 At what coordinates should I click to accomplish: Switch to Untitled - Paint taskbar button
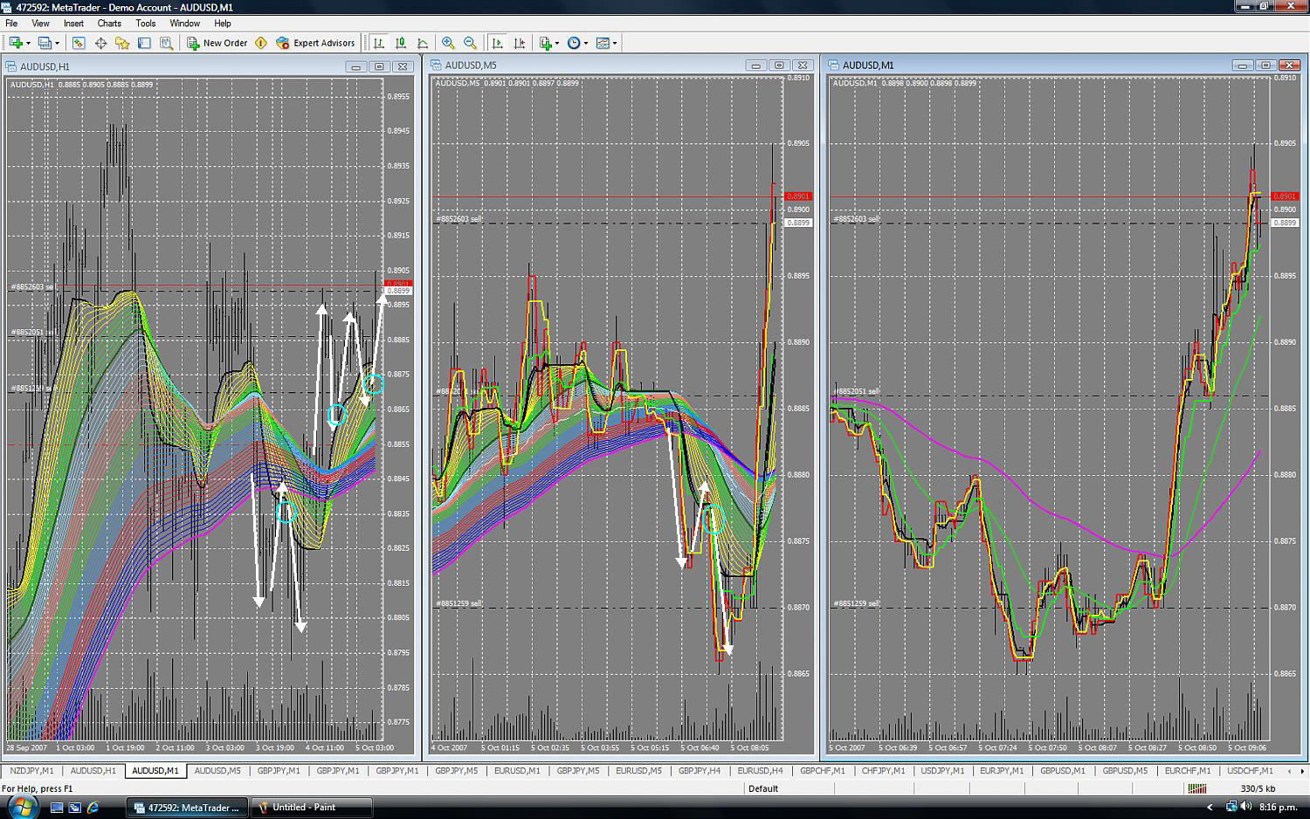click(312, 808)
